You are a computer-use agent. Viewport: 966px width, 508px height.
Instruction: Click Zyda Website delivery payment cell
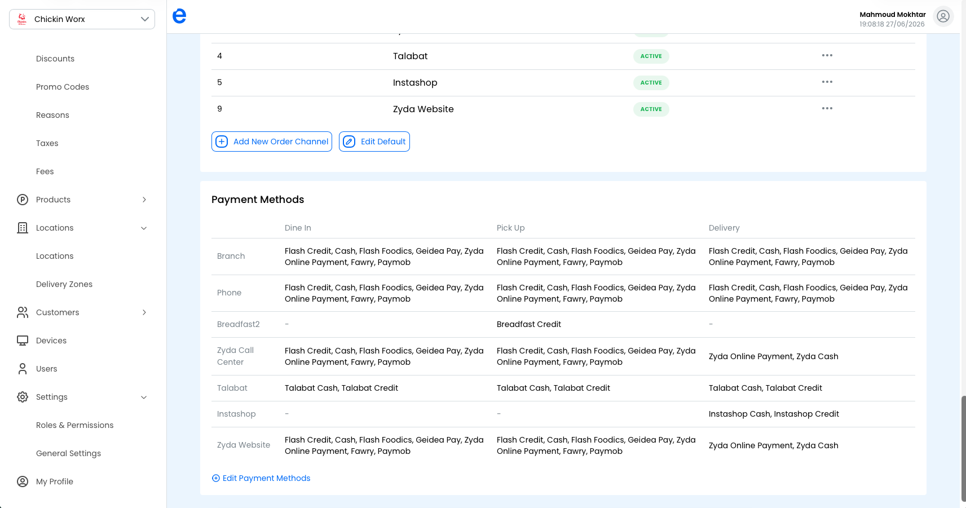click(774, 445)
